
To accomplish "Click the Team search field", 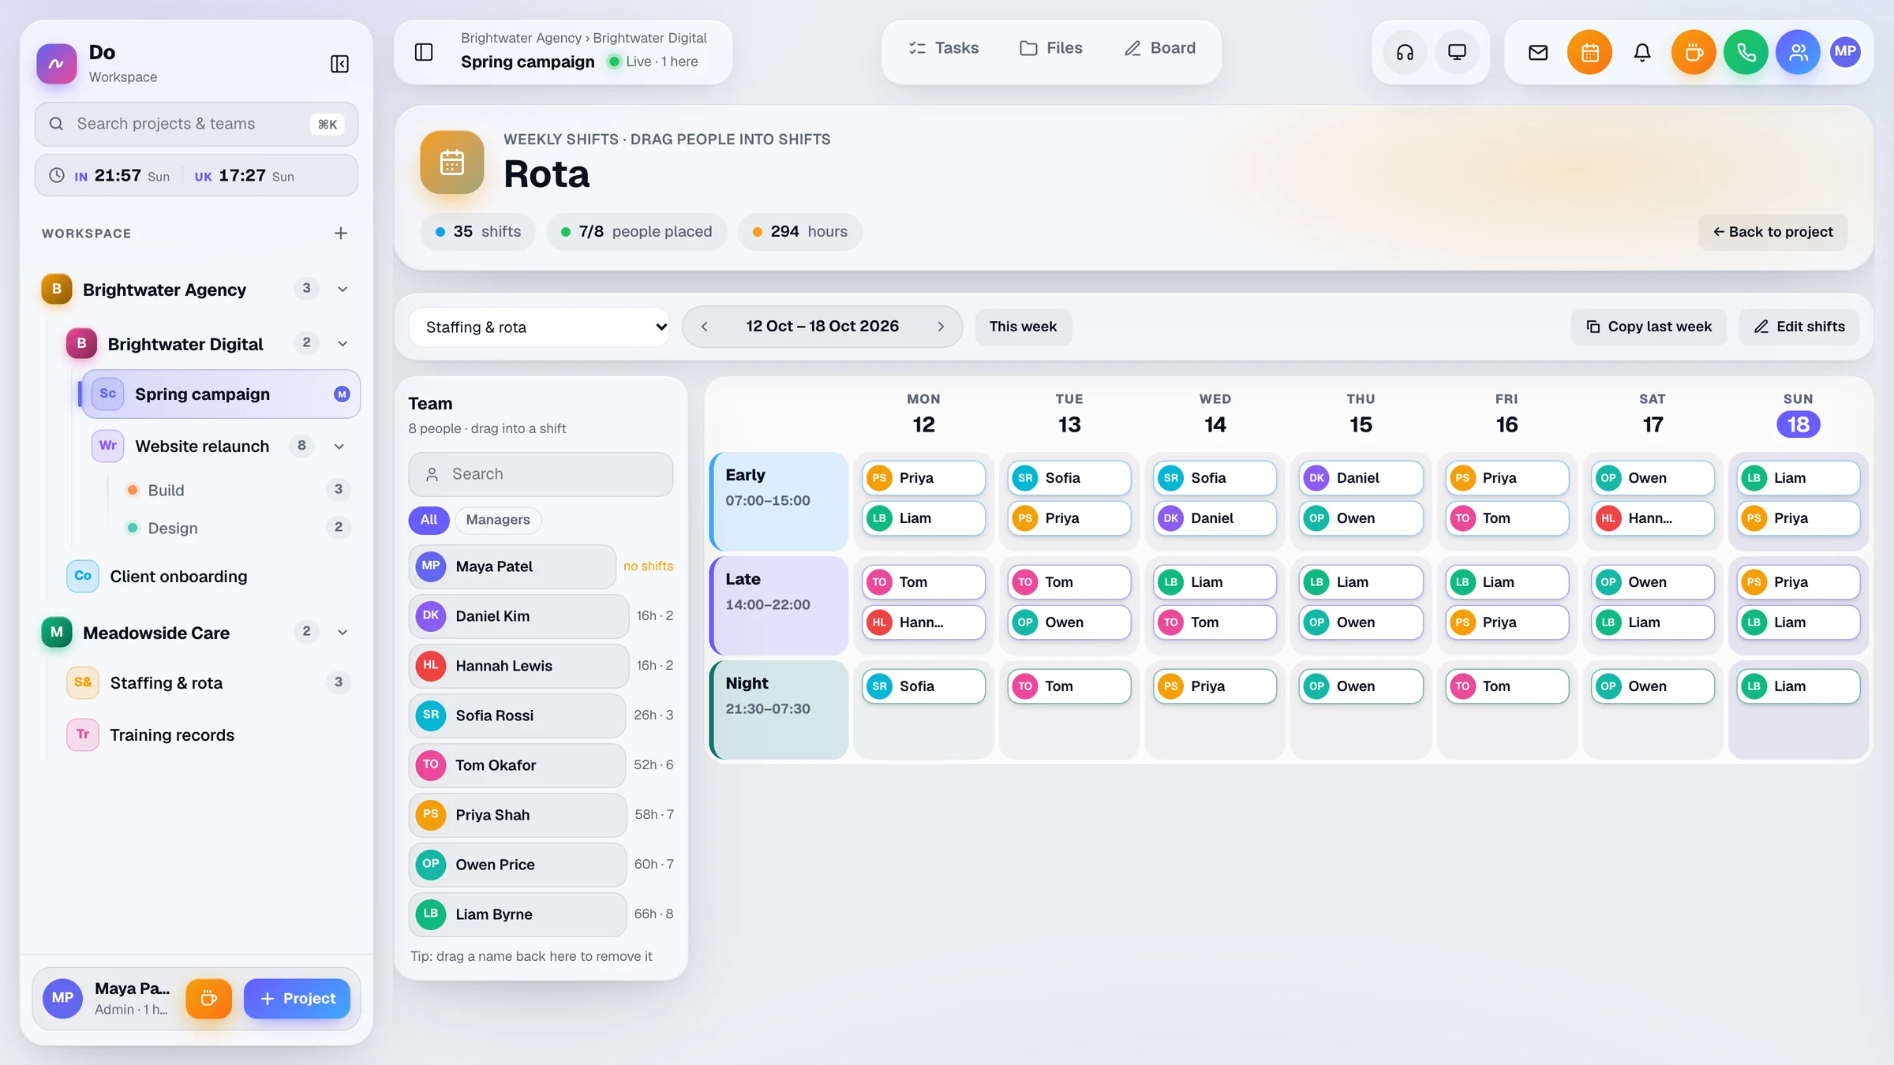I will point(541,474).
